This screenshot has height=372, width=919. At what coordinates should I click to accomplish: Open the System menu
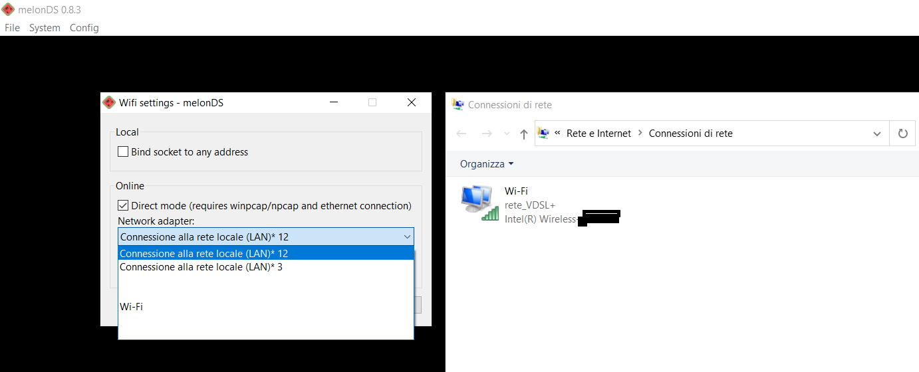45,28
